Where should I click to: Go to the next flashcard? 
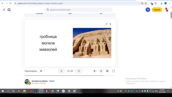click(79, 71)
